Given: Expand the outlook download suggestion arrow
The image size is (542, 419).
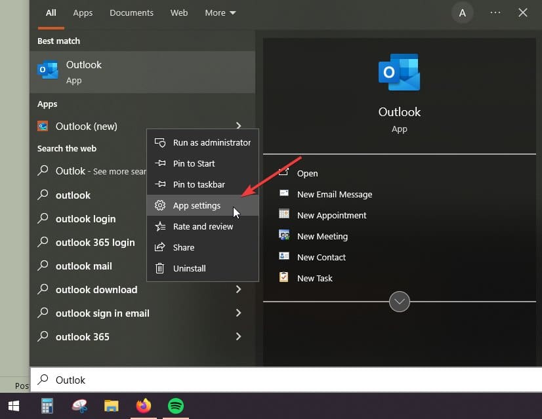Looking at the screenshot, I should [238, 289].
